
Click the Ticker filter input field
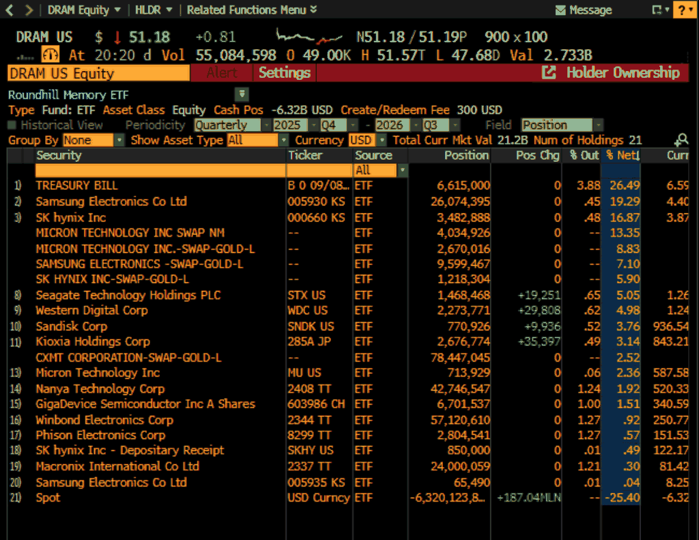point(319,170)
